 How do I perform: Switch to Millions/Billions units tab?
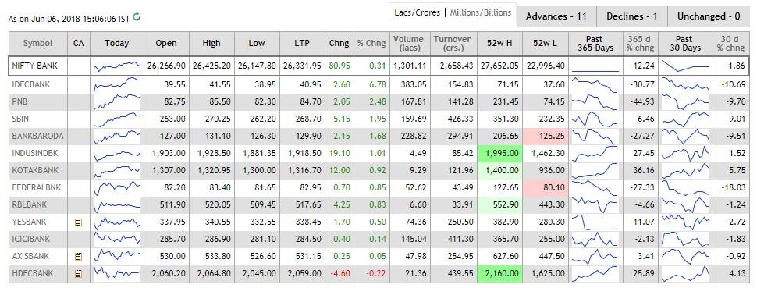pos(481,12)
